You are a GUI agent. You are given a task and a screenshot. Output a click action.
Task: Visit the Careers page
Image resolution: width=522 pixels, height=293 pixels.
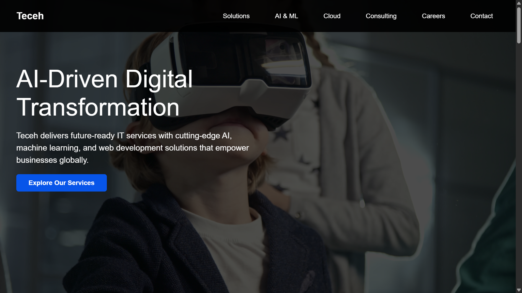pyautogui.click(x=433, y=16)
